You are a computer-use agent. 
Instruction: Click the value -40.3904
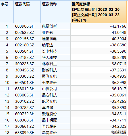118,39
